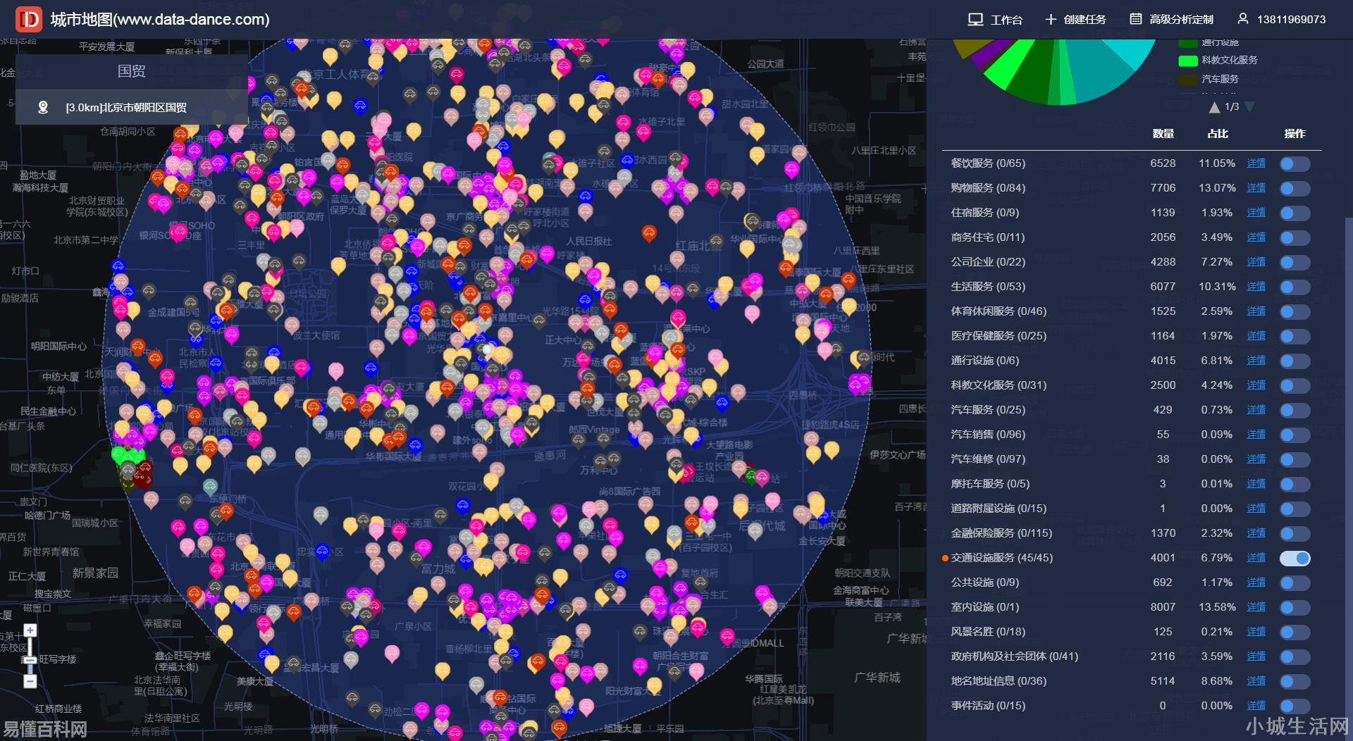Open 高级分析定制 menu item
This screenshot has width=1353, height=741.
pos(1172,20)
